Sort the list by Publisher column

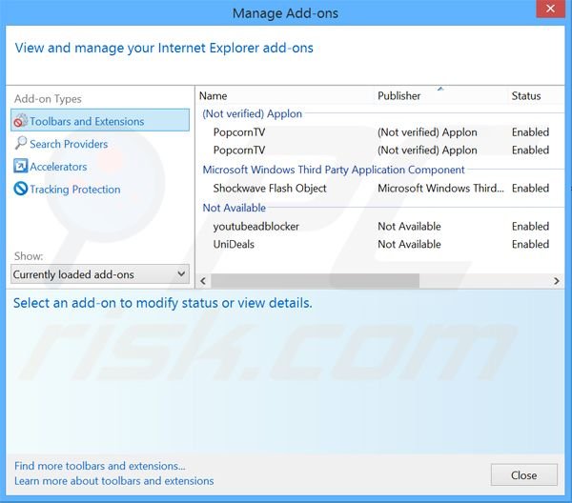click(x=399, y=96)
